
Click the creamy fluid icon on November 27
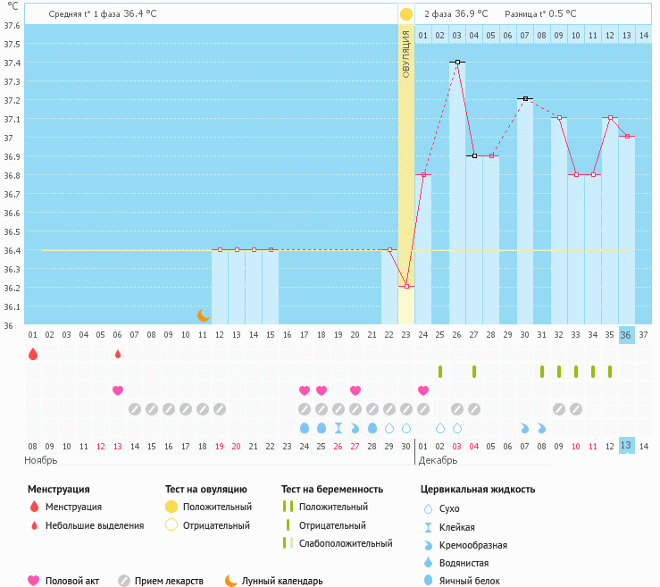point(355,428)
